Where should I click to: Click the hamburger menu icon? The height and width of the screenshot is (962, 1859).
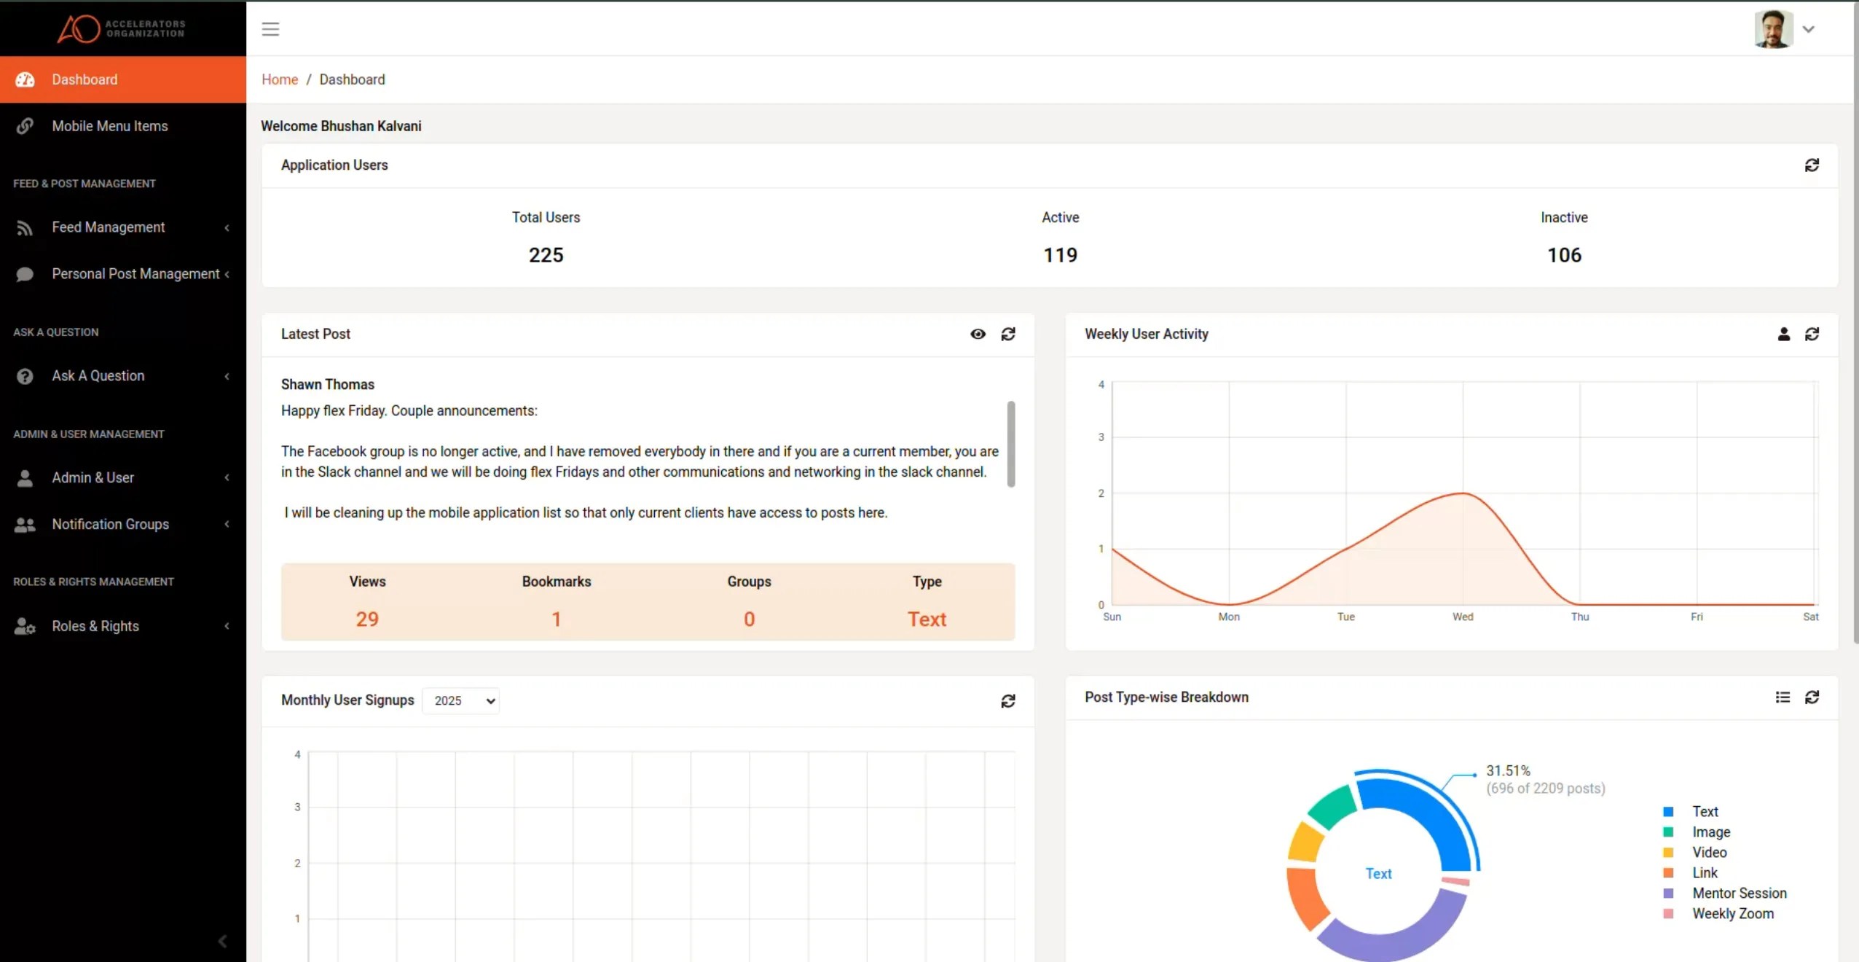tap(270, 29)
